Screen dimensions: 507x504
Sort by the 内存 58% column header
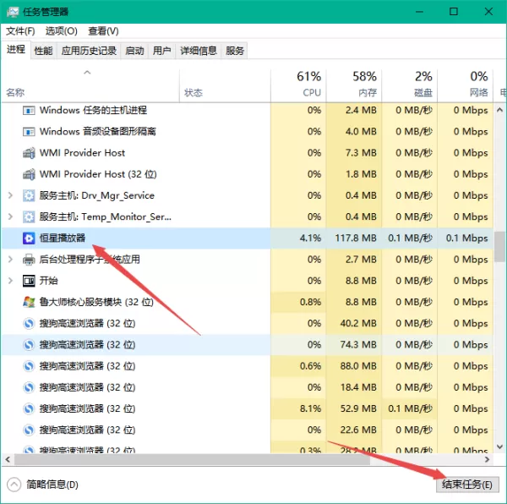click(x=354, y=85)
